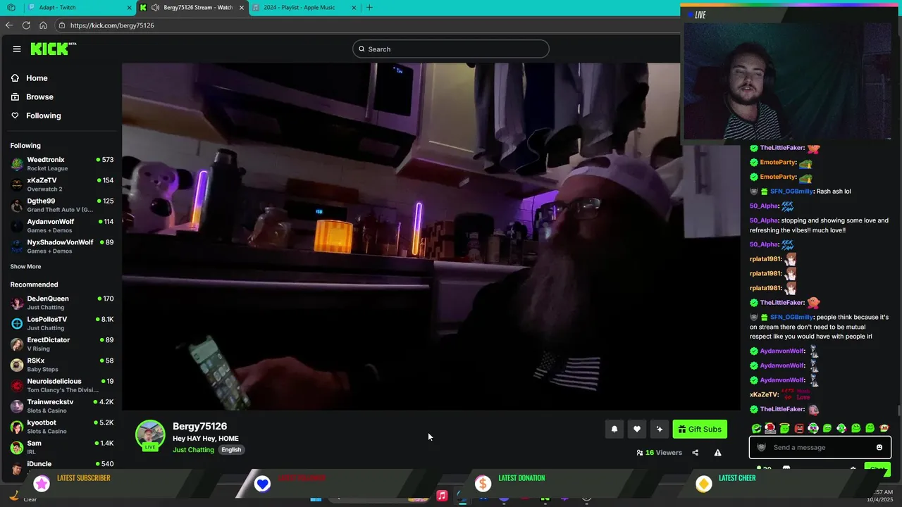Open ErectDictator recommended channel
This screenshot has height=507, width=902.
62,344
